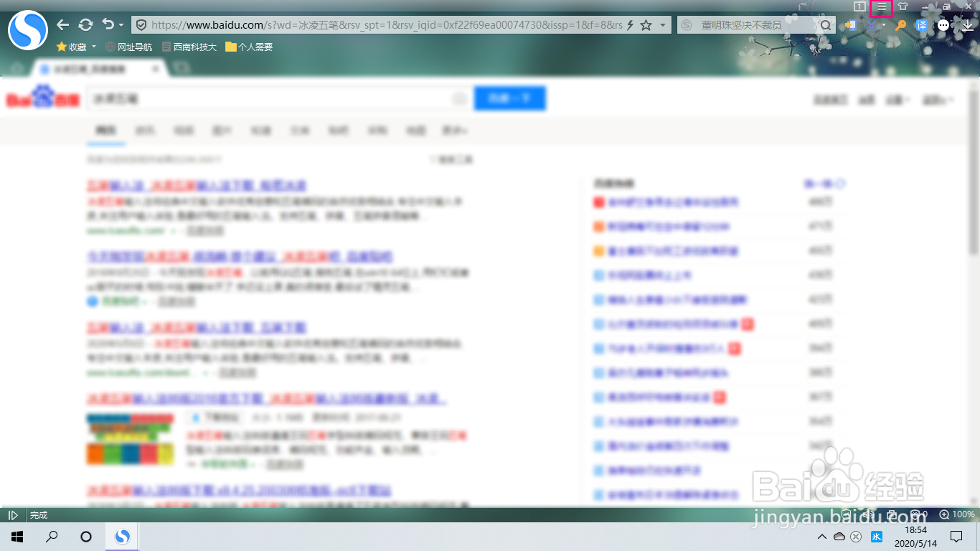Open the 100% zoom level control
The height and width of the screenshot is (551, 980).
coord(957,515)
